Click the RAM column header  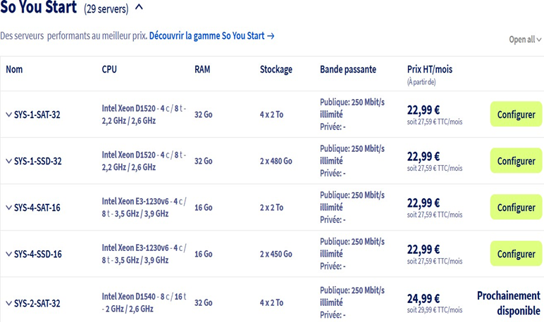coord(202,70)
